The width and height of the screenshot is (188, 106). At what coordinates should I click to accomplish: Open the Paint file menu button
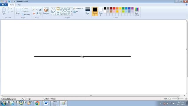(x=4, y=5)
